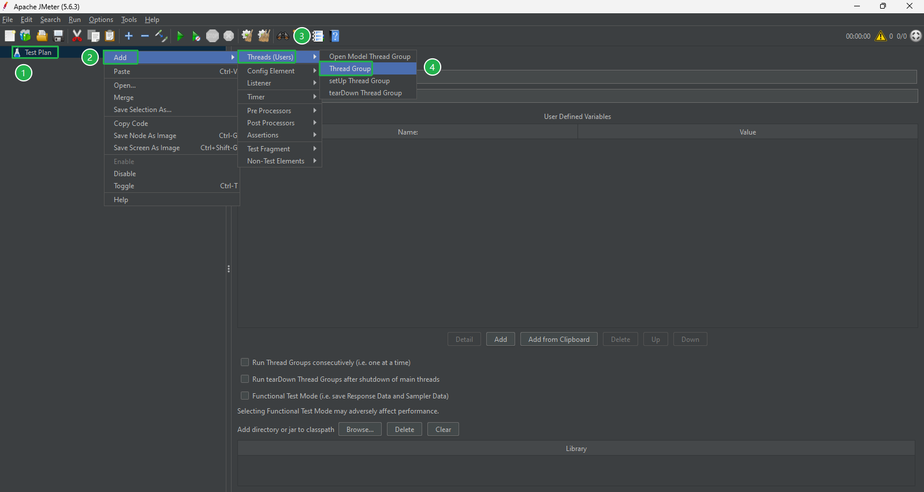The image size is (924, 492).
Task: Expand all nodes with plus icon
Action: click(129, 36)
